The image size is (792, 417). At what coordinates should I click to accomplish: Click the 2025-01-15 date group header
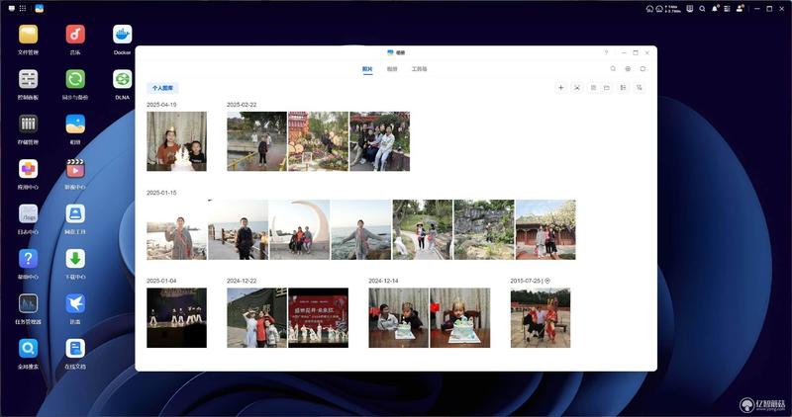click(161, 193)
